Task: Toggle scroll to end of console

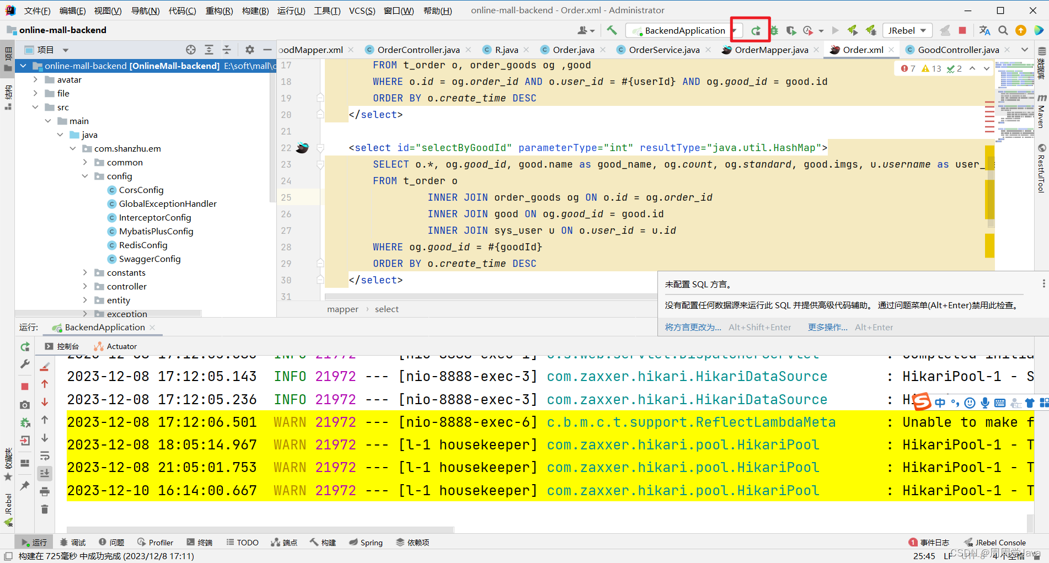Action: click(x=45, y=473)
